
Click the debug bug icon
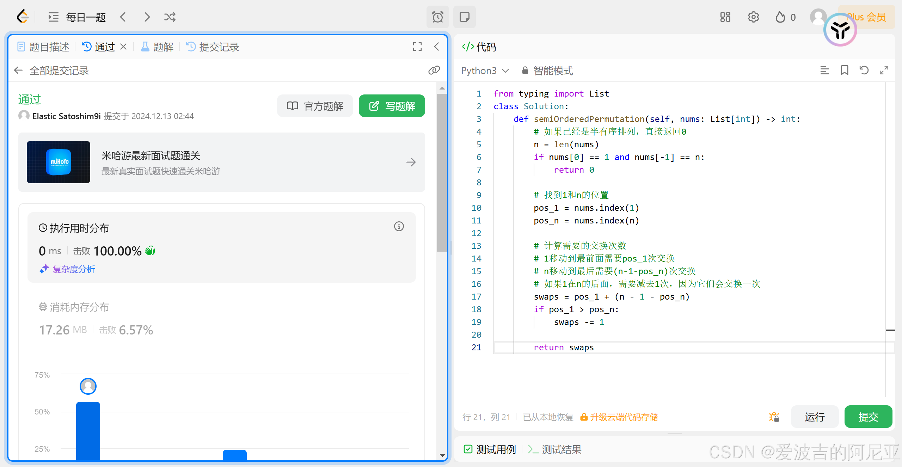coord(774,417)
